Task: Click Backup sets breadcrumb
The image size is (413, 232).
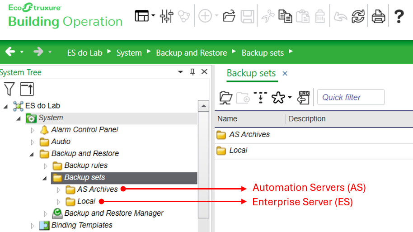Action: click(x=263, y=53)
